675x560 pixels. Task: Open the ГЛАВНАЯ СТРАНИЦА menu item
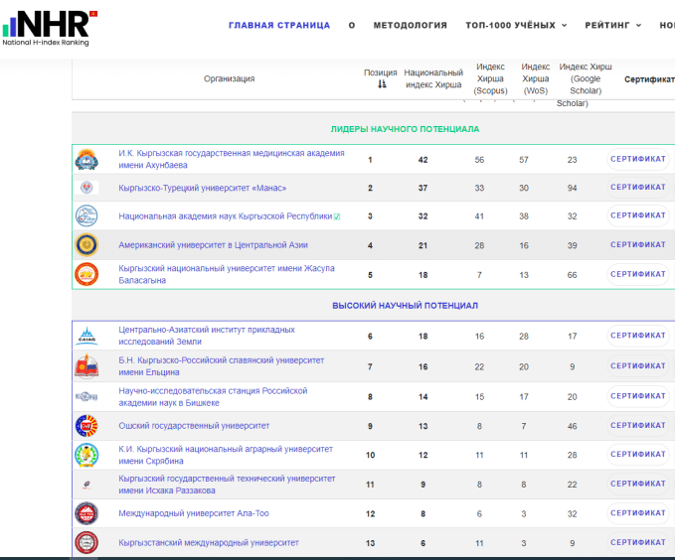coord(279,26)
